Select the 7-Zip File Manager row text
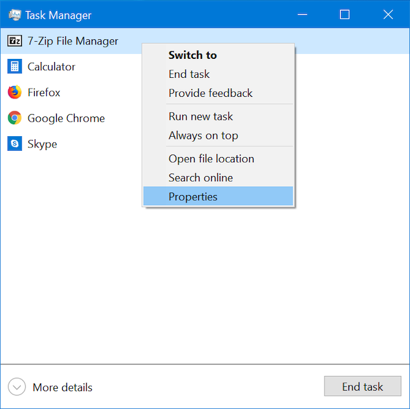Screen dimensions: 410x409 coord(73,41)
